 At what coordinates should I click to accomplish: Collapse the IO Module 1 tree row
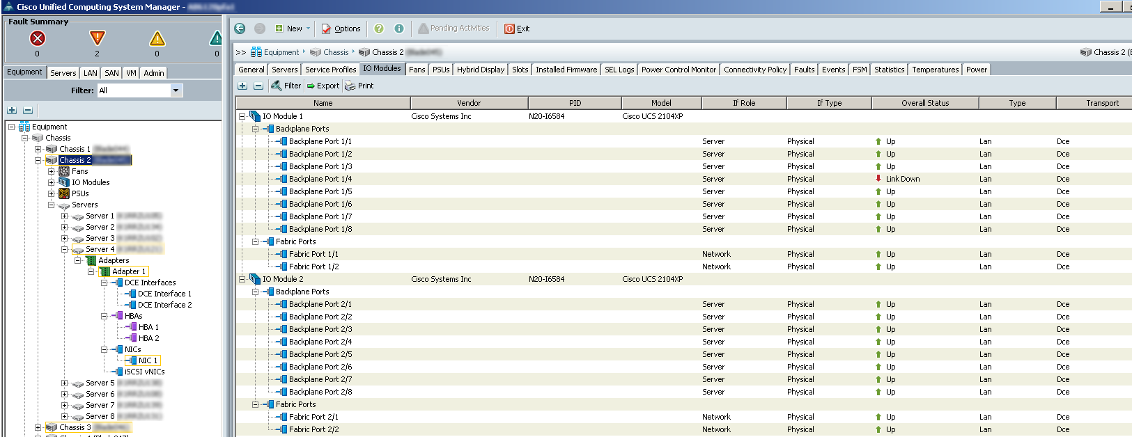coord(242,117)
